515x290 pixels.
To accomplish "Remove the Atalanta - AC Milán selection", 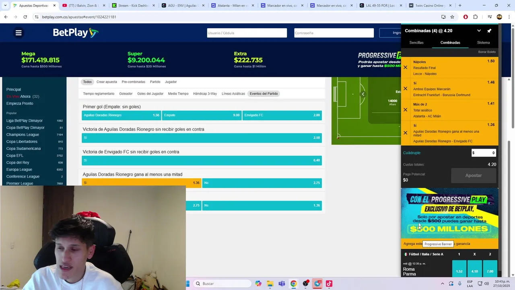I will coord(405,110).
